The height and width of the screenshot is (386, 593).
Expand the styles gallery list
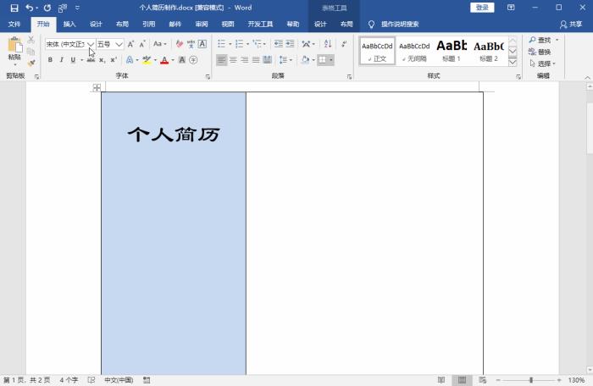(x=513, y=63)
